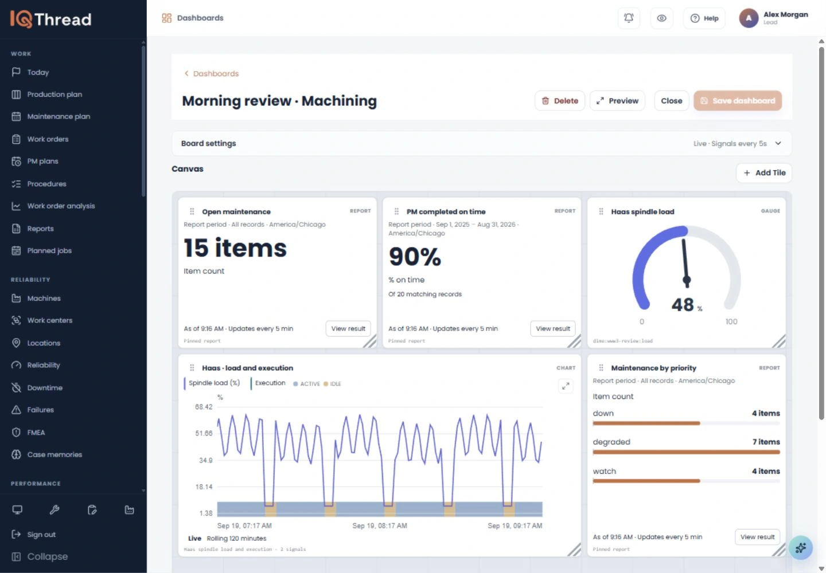Click the Machines sidebar icon
This screenshot has height=573, width=826.
click(16, 299)
